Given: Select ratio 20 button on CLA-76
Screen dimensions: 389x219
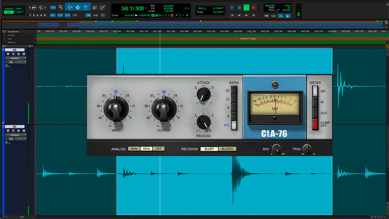Looking at the screenshot, I should pyautogui.click(x=234, y=90).
